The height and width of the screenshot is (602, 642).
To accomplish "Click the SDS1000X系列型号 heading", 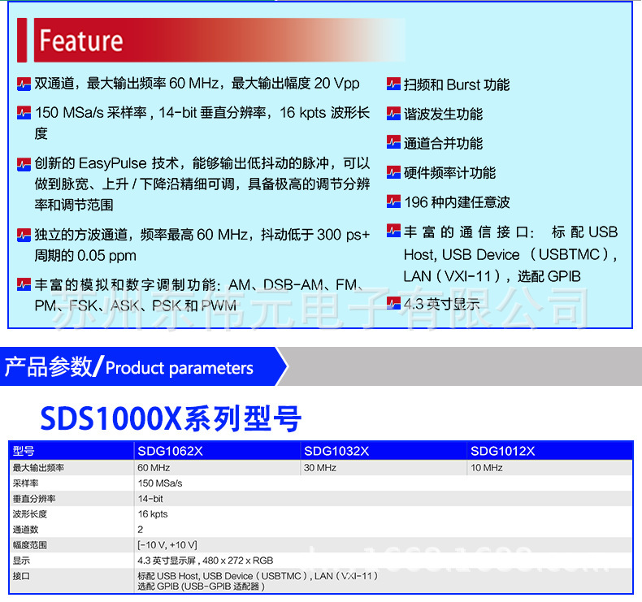I will (171, 418).
